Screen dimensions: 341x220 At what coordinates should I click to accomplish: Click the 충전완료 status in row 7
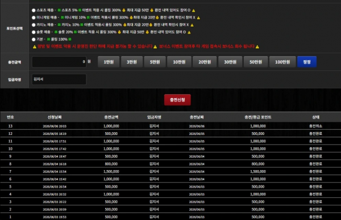[x=316, y=172]
